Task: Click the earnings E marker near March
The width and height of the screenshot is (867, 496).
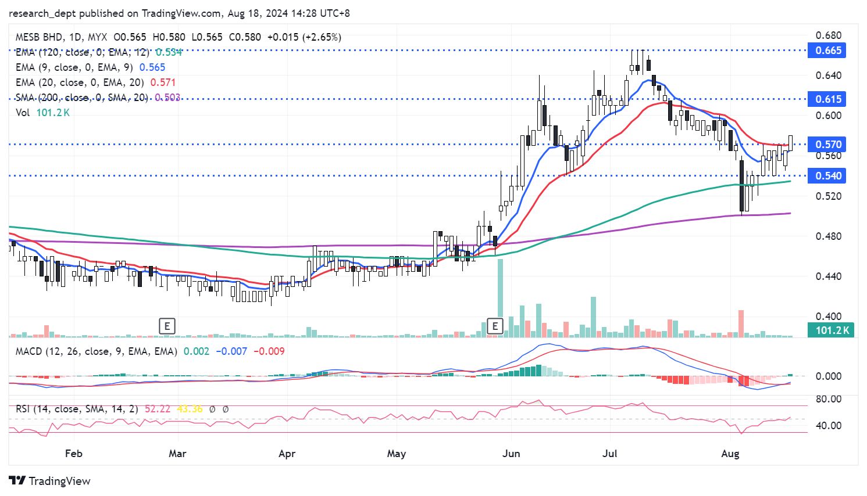Action: click(x=167, y=326)
